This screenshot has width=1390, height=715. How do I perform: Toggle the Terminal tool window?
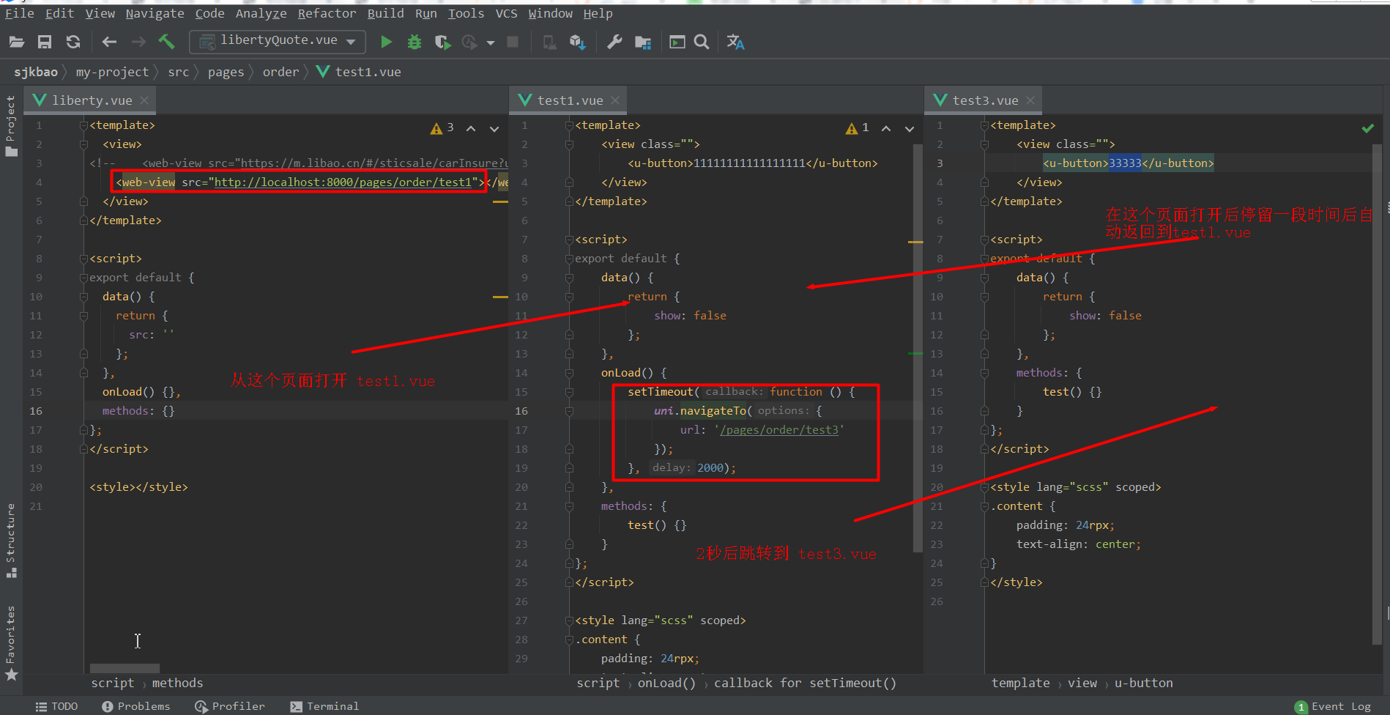tap(324, 706)
